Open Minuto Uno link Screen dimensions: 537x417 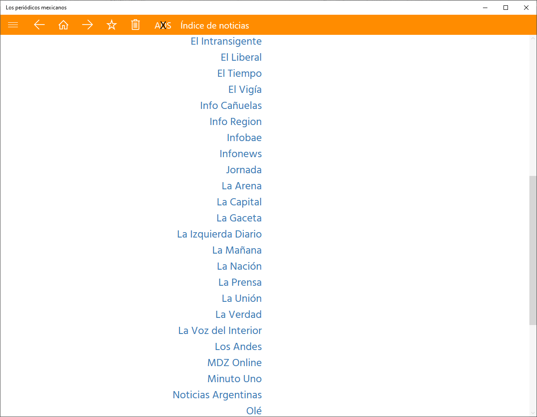tap(235, 379)
